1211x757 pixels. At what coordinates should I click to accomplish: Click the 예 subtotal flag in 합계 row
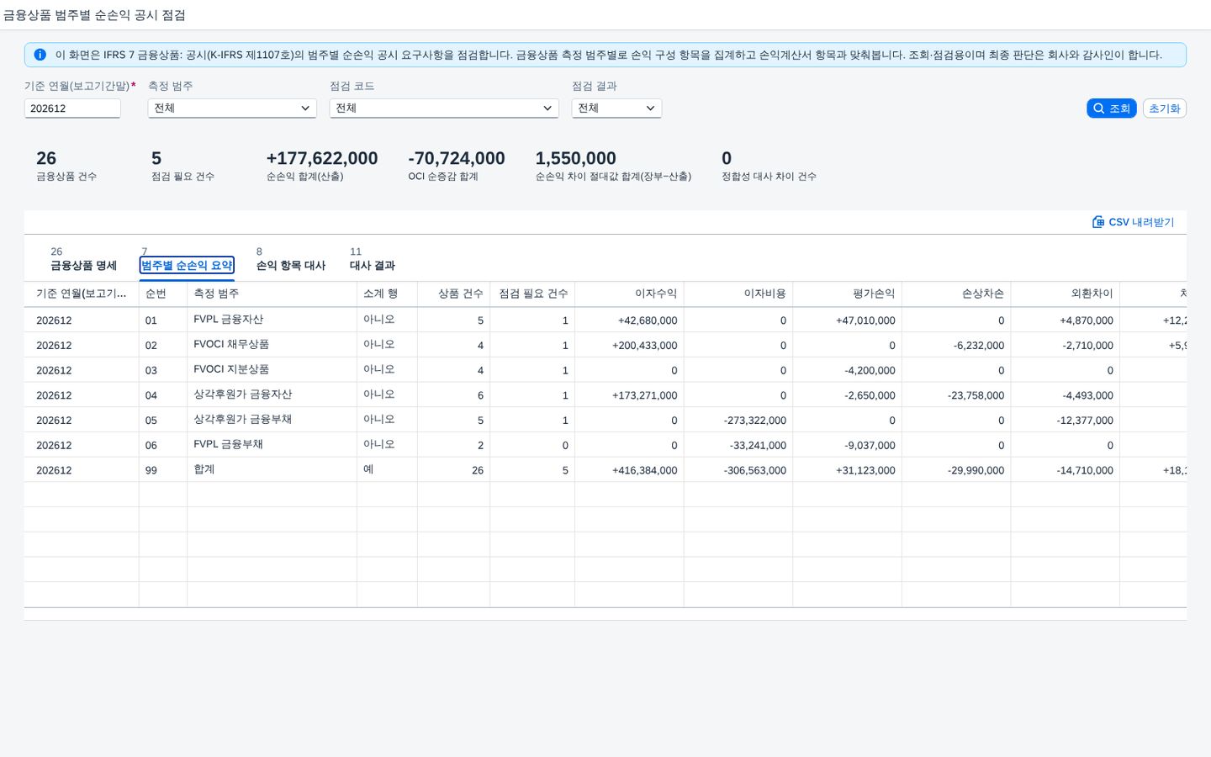(x=368, y=470)
